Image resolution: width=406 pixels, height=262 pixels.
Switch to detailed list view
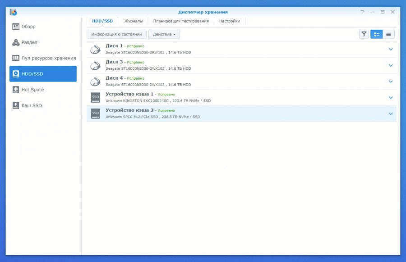tap(376, 34)
